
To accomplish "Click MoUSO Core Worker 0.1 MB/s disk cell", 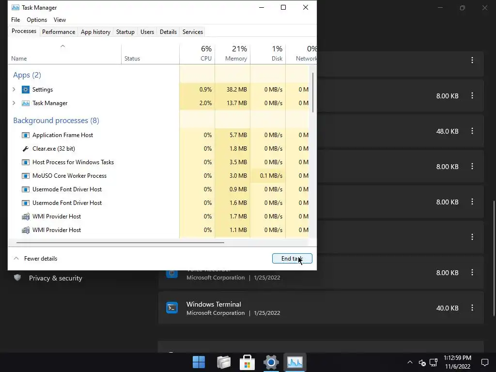I will click(x=268, y=176).
